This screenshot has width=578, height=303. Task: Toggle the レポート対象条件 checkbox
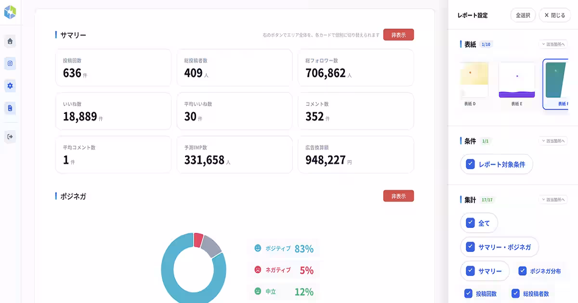click(x=471, y=164)
